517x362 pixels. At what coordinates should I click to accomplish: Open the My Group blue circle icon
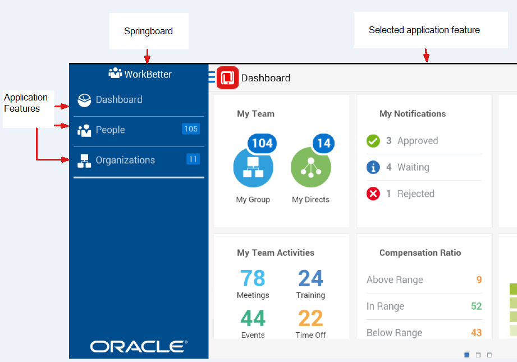click(x=253, y=167)
